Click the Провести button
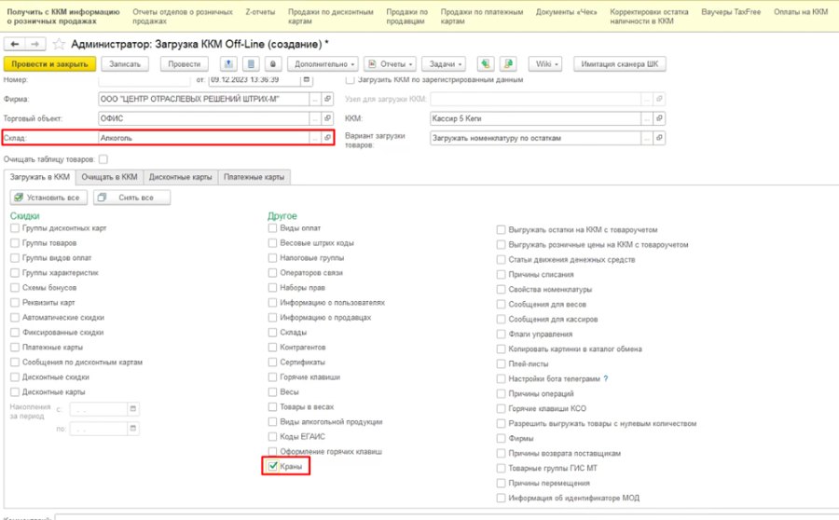Screen dimensions: 839x520 184,63
